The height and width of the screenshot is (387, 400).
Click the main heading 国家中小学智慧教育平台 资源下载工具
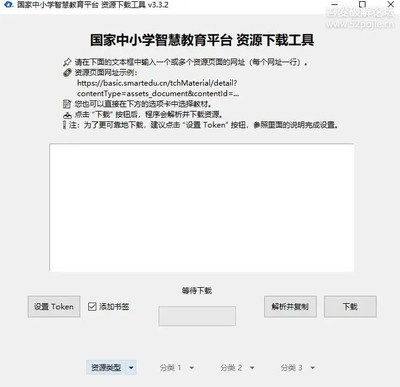pyautogui.click(x=202, y=40)
